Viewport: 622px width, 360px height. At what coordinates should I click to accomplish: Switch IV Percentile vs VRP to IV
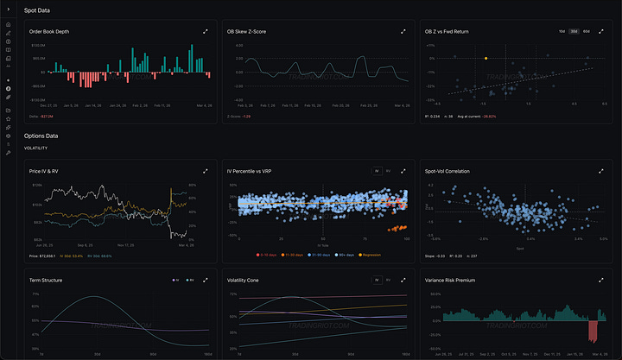pyautogui.click(x=377, y=171)
